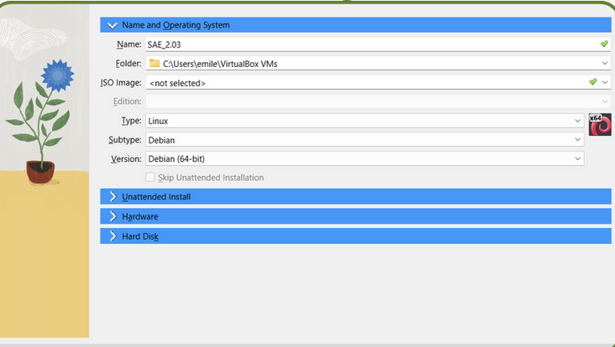The width and height of the screenshot is (615, 347).
Task: Open the Subtype dropdown showing Debian
Action: coord(577,140)
